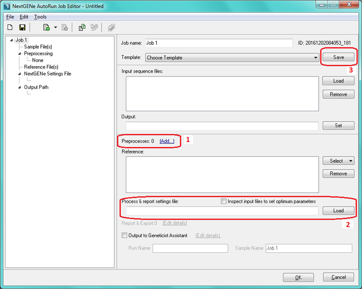The width and height of the screenshot is (362, 289).
Task: Click the greyed batch check toolbar icon
Action: tap(111, 28)
